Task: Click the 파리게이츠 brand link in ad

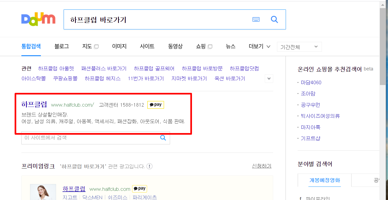Action: (145, 197)
